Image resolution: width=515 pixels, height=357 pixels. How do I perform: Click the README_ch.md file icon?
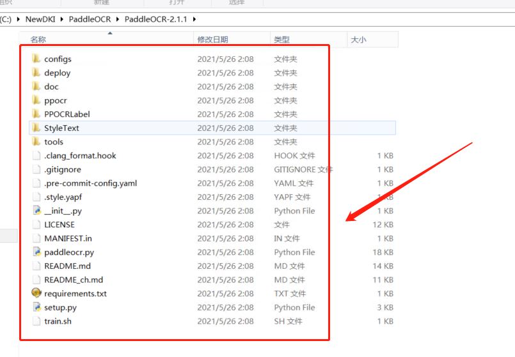[x=36, y=279]
